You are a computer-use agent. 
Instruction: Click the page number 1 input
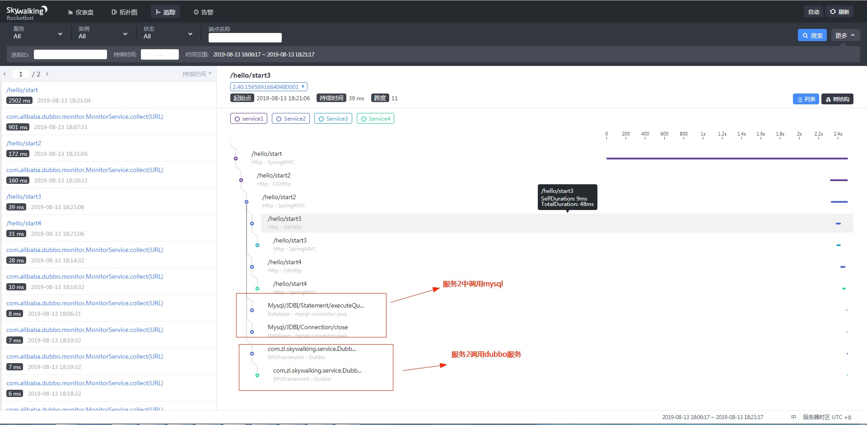(21, 74)
